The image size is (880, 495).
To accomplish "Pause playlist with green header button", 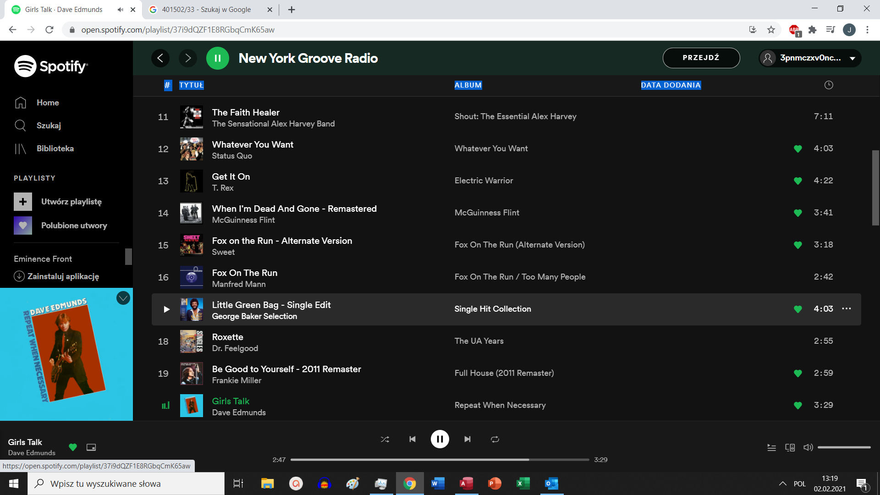I will point(218,58).
